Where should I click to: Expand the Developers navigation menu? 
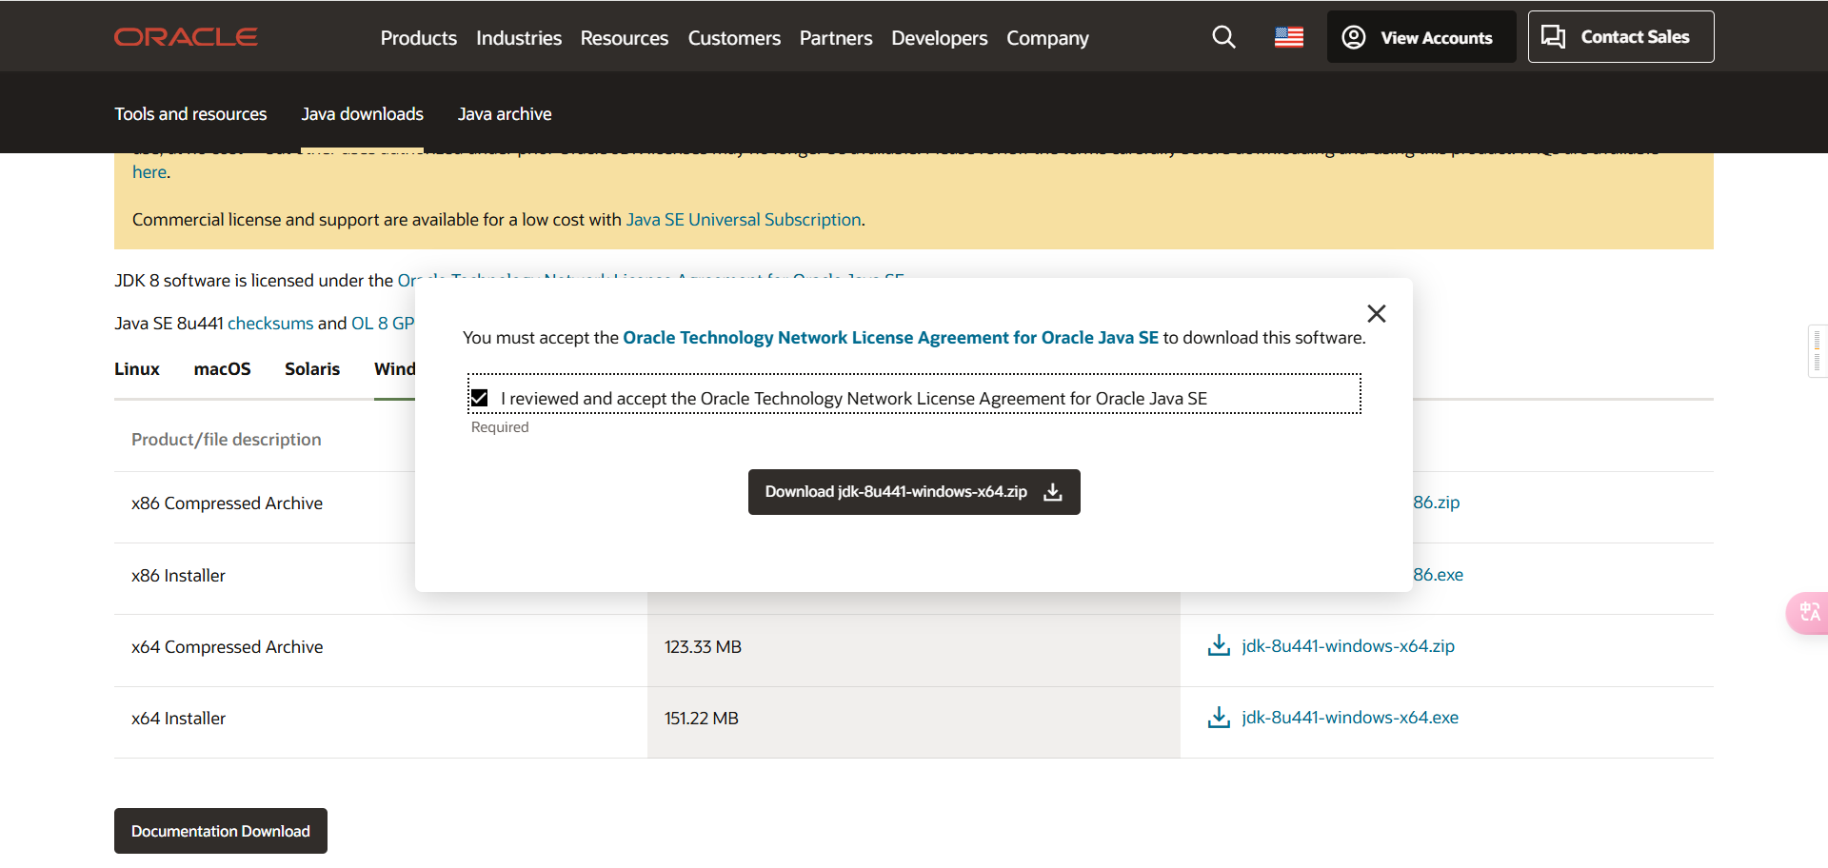point(939,38)
